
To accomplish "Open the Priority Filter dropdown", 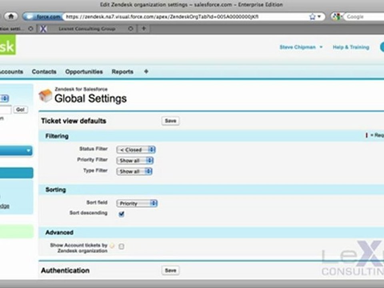I will [x=135, y=160].
